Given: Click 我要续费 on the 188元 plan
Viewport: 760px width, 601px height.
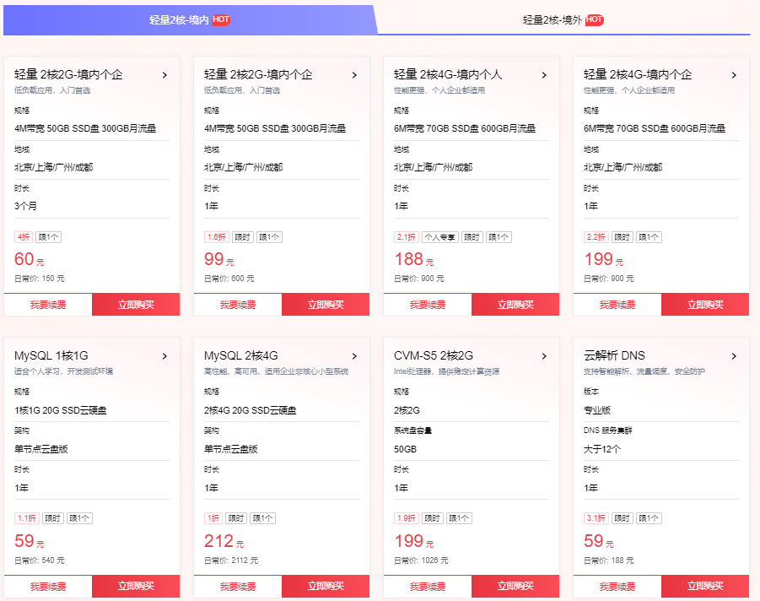Looking at the screenshot, I should [428, 305].
